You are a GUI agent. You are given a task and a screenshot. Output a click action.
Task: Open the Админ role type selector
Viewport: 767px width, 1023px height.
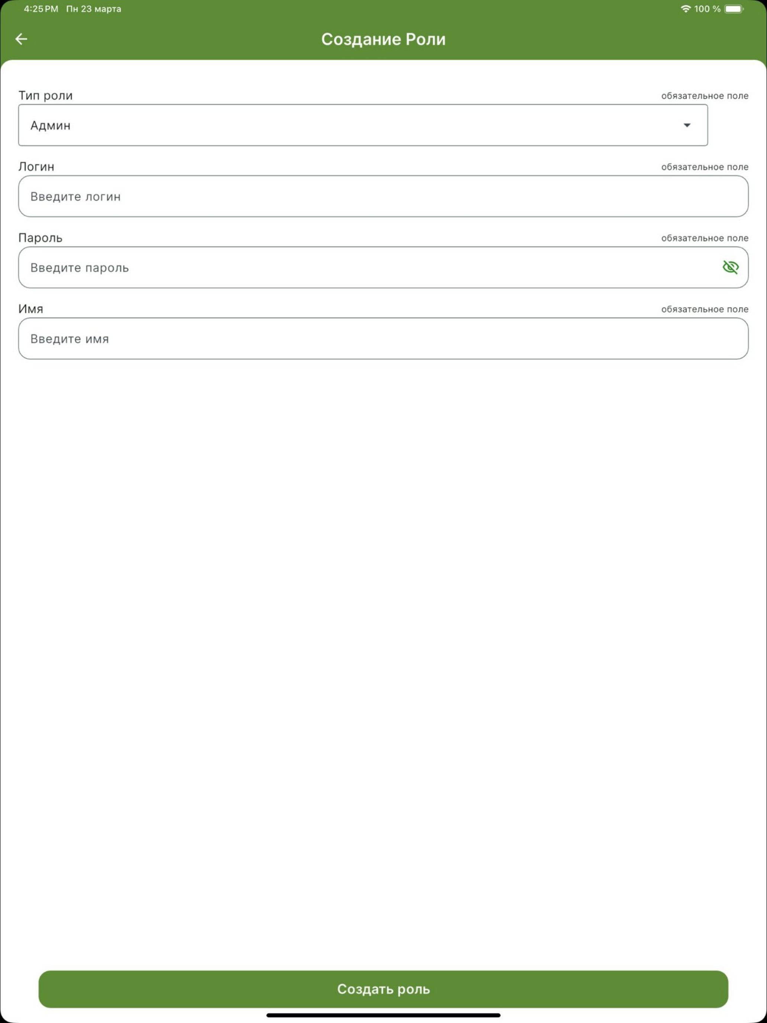[x=363, y=125]
